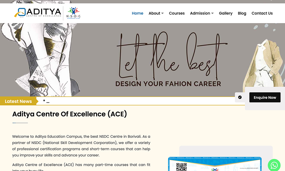Image resolution: width=285 pixels, height=171 pixels.
Task: Open the Courses menu item
Action: pos(177,13)
